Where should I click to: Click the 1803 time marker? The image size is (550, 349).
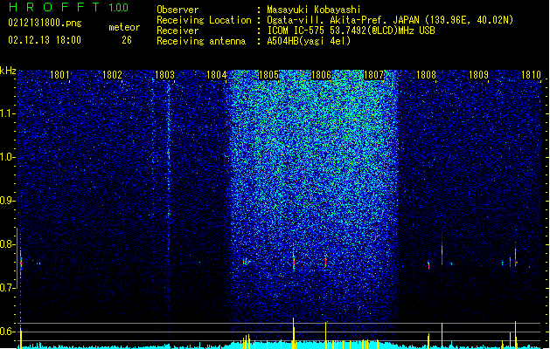tap(164, 75)
